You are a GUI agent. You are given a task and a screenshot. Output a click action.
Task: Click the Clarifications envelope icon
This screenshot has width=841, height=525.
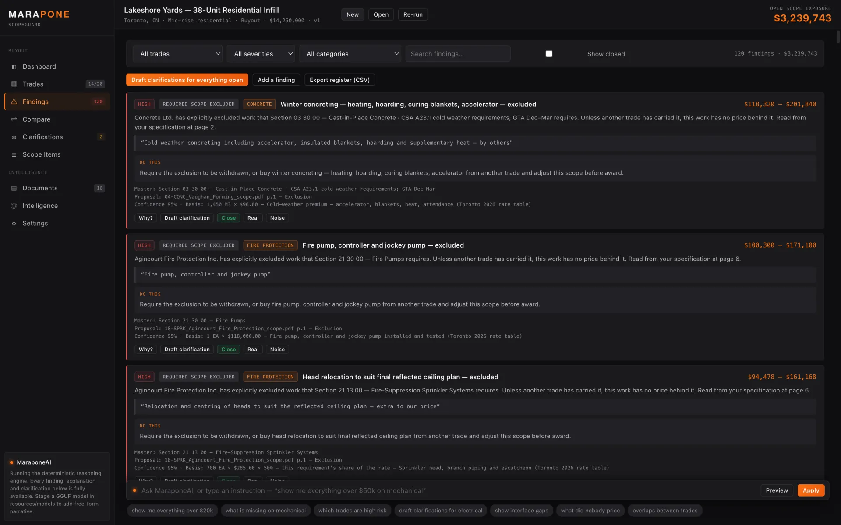[14, 137]
